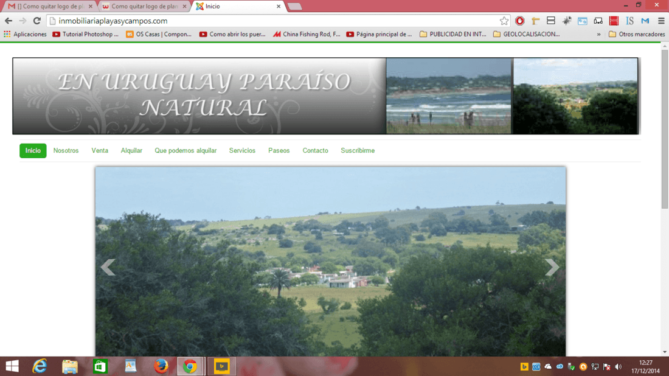This screenshot has width=669, height=376.
Task: Go back with the browser back arrow
Action: (x=9, y=21)
